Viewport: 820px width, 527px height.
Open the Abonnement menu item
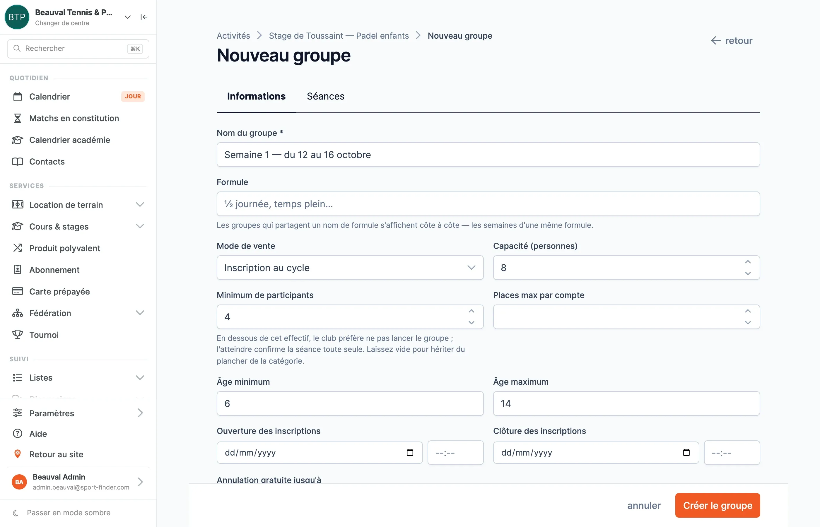pyautogui.click(x=54, y=270)
